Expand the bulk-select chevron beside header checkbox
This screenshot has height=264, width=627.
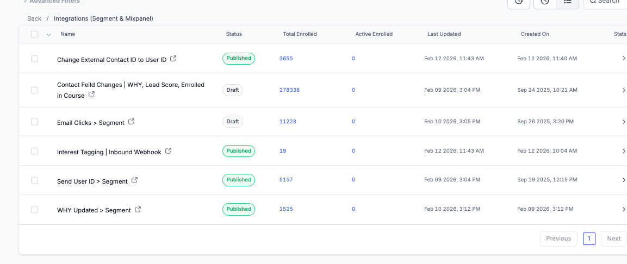49,35
